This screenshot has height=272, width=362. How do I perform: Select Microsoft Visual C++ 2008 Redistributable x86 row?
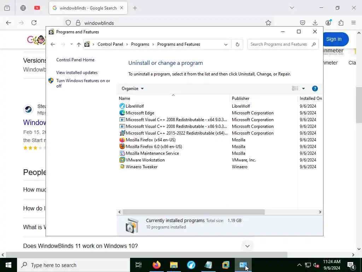coord(176,126)
